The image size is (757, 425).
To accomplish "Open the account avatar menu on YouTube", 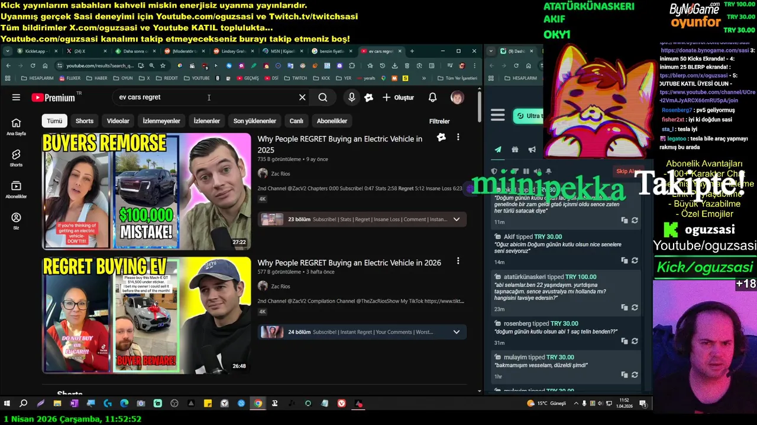I will pos(457,97).
